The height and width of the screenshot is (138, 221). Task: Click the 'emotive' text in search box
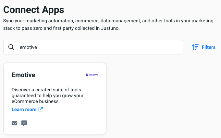click(28, 47)
